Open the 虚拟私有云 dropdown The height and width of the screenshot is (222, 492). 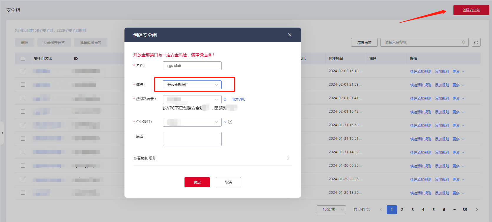[x=192, y=100]
